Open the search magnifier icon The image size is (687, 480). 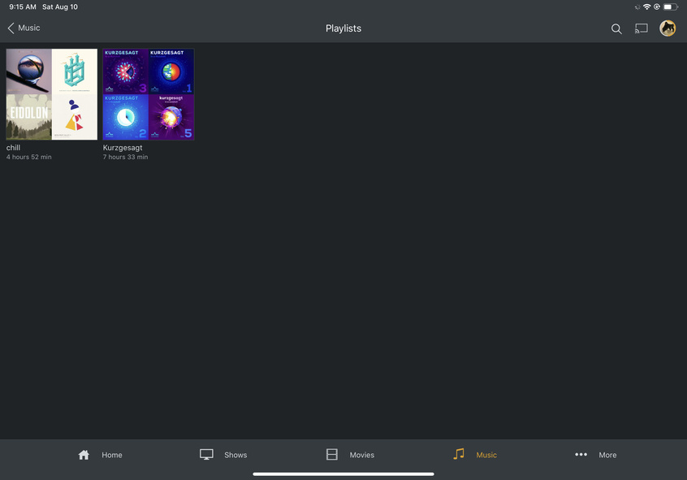point(616,29)
